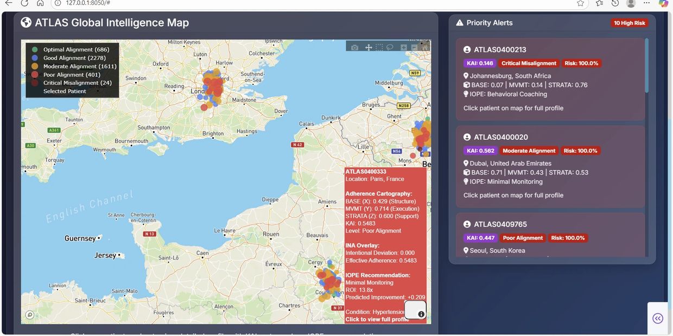
Task: Activate the lasso select tool
Action: coord(390,48)
